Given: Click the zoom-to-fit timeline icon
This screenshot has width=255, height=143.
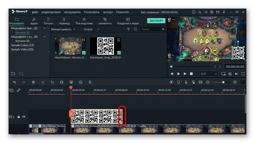Looking at the screenshot, I should click(201, 82).
